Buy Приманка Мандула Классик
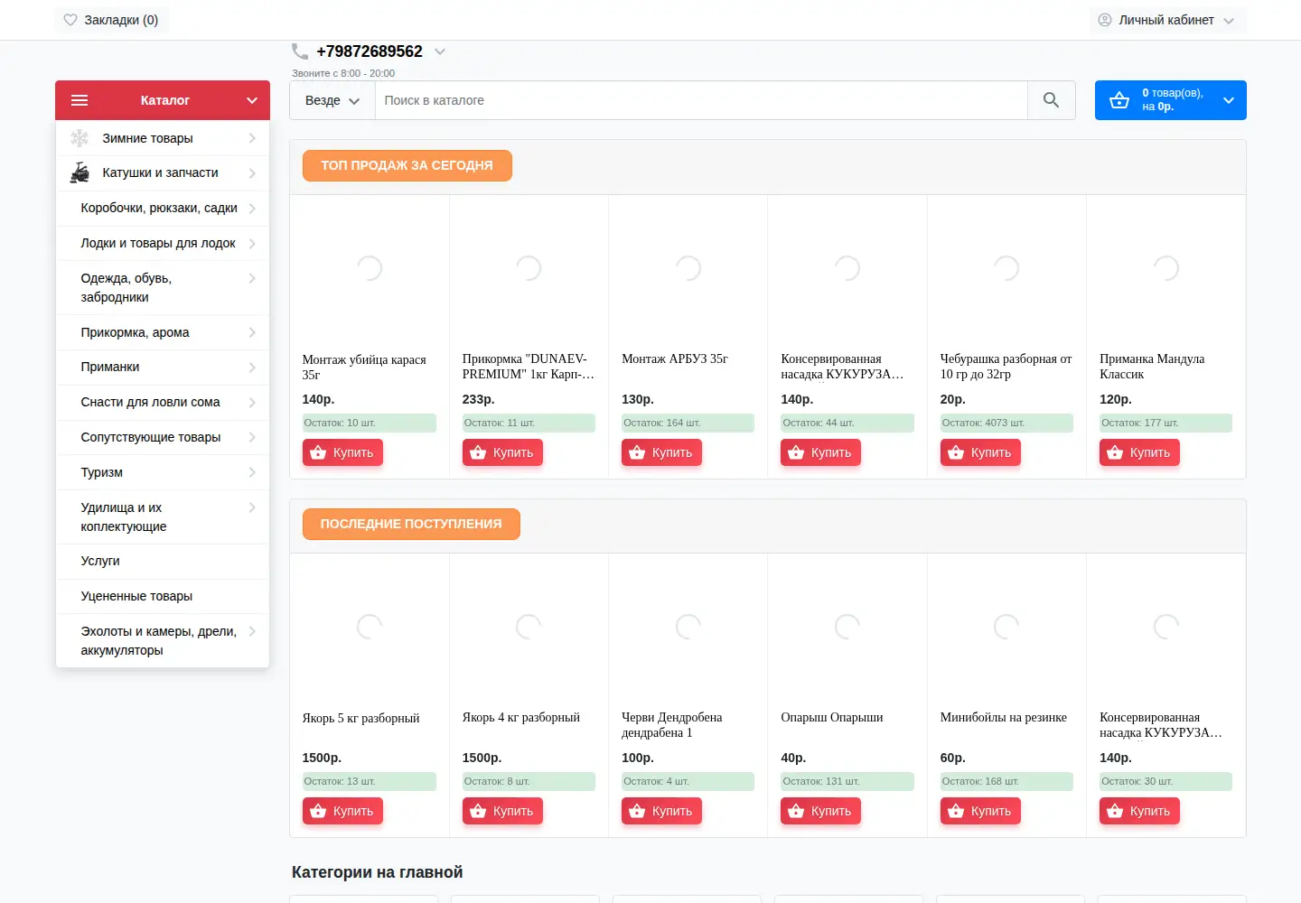The height and width of the screenshot is (903, 1301). click(x=1139, y=452)
